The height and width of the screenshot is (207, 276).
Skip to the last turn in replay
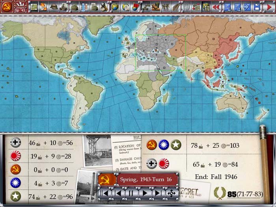coord(159,194)
